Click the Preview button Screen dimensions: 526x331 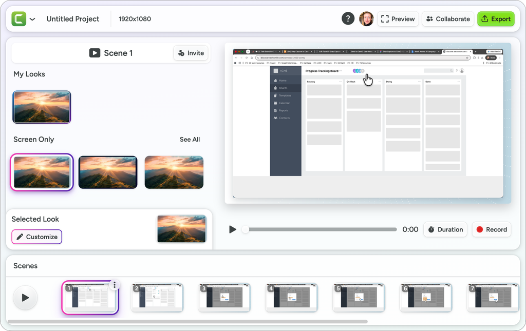click(398, 19)
